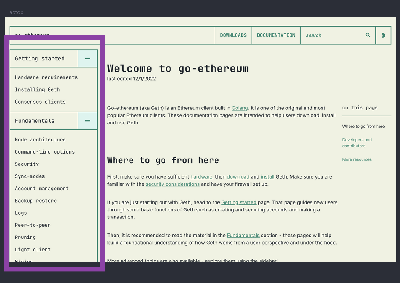Follow the security considerations link

[x=172, y=184]
